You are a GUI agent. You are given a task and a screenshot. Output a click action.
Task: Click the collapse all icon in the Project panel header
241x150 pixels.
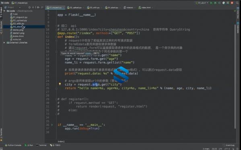[x=33, y=7]
